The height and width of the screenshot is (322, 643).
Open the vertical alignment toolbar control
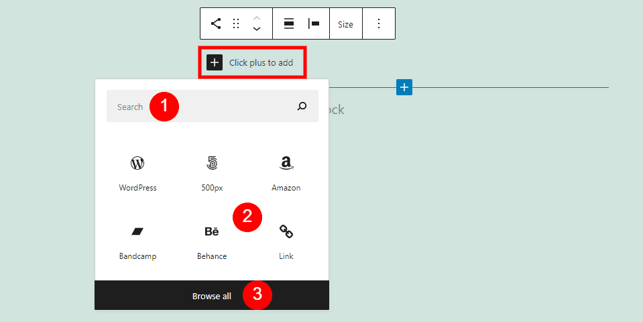pyautogui.click(x=289, y=23)
